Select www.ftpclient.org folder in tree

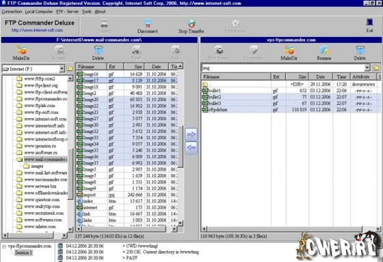(41, 85)
